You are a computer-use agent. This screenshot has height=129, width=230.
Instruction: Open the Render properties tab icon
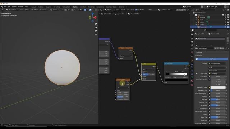point(192,39)
